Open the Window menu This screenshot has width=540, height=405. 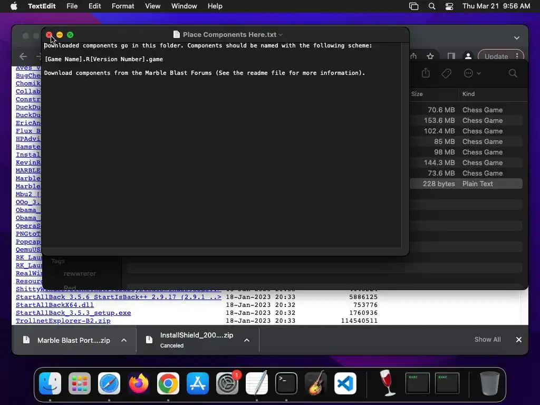point(184,6)
